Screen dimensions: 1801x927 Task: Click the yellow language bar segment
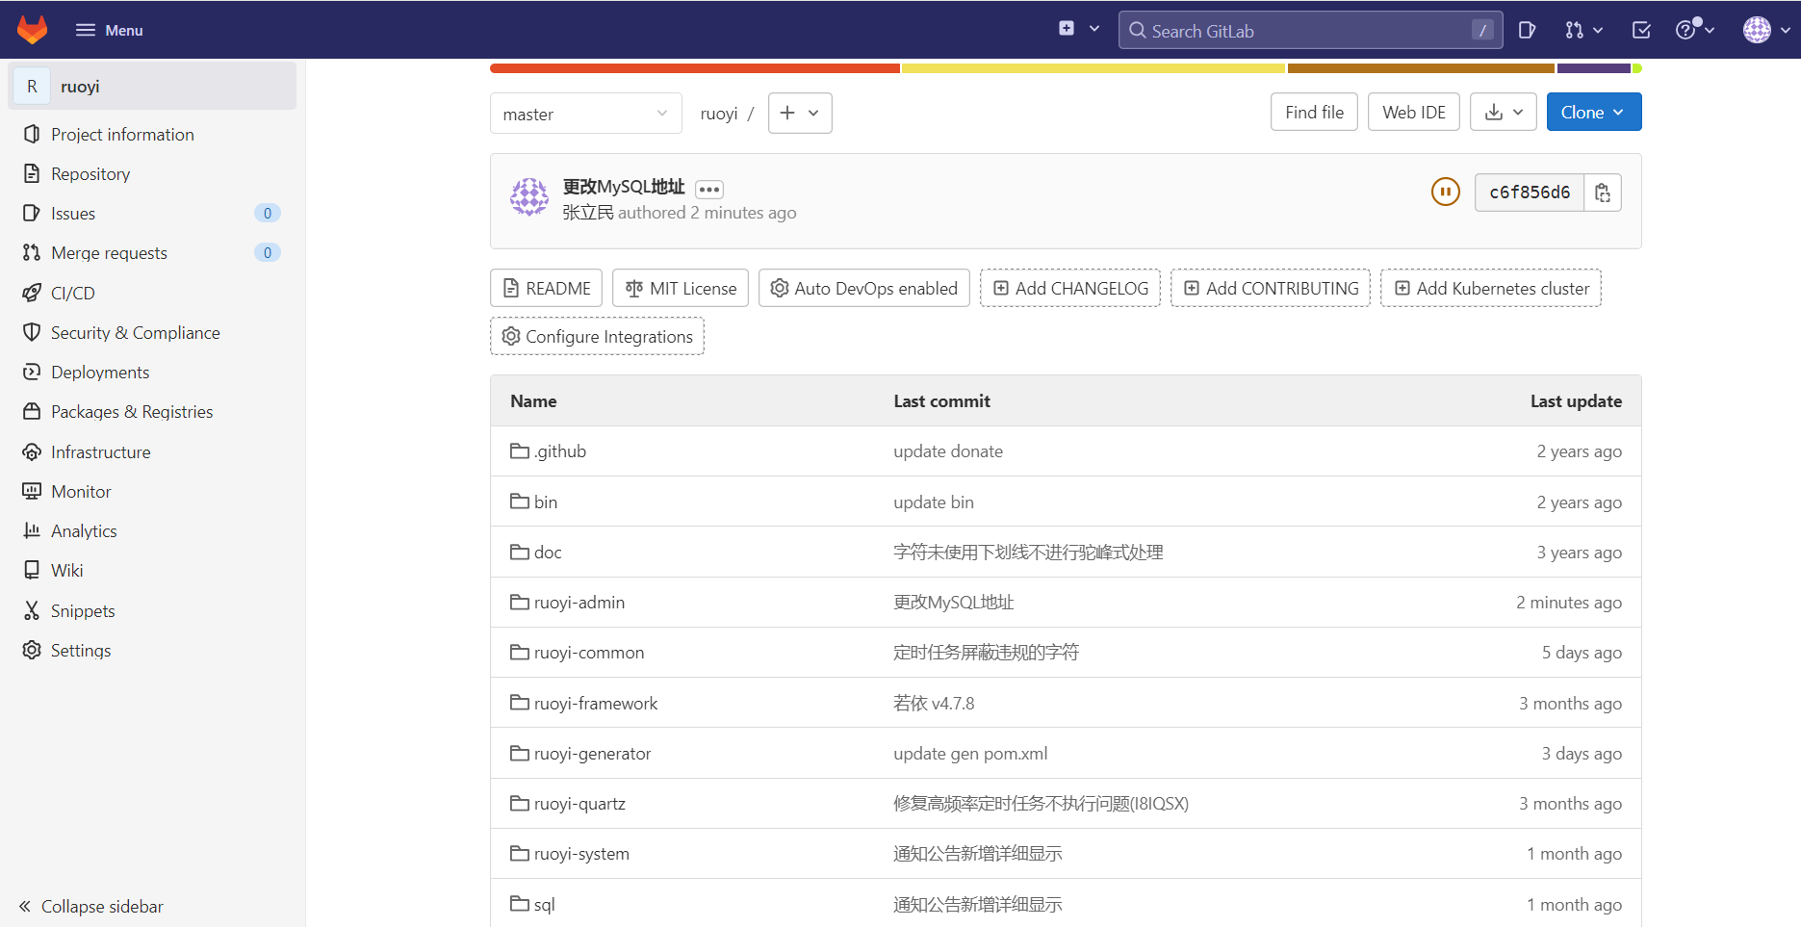point(1093,68)
